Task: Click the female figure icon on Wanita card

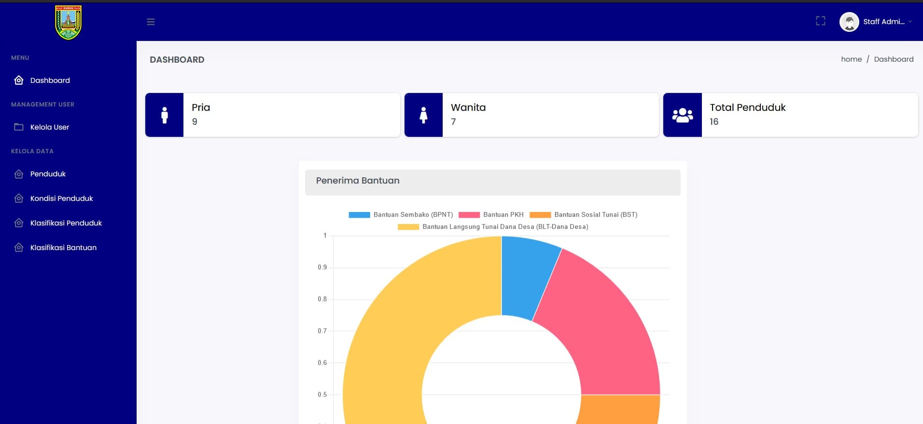Action: point(423,115)
